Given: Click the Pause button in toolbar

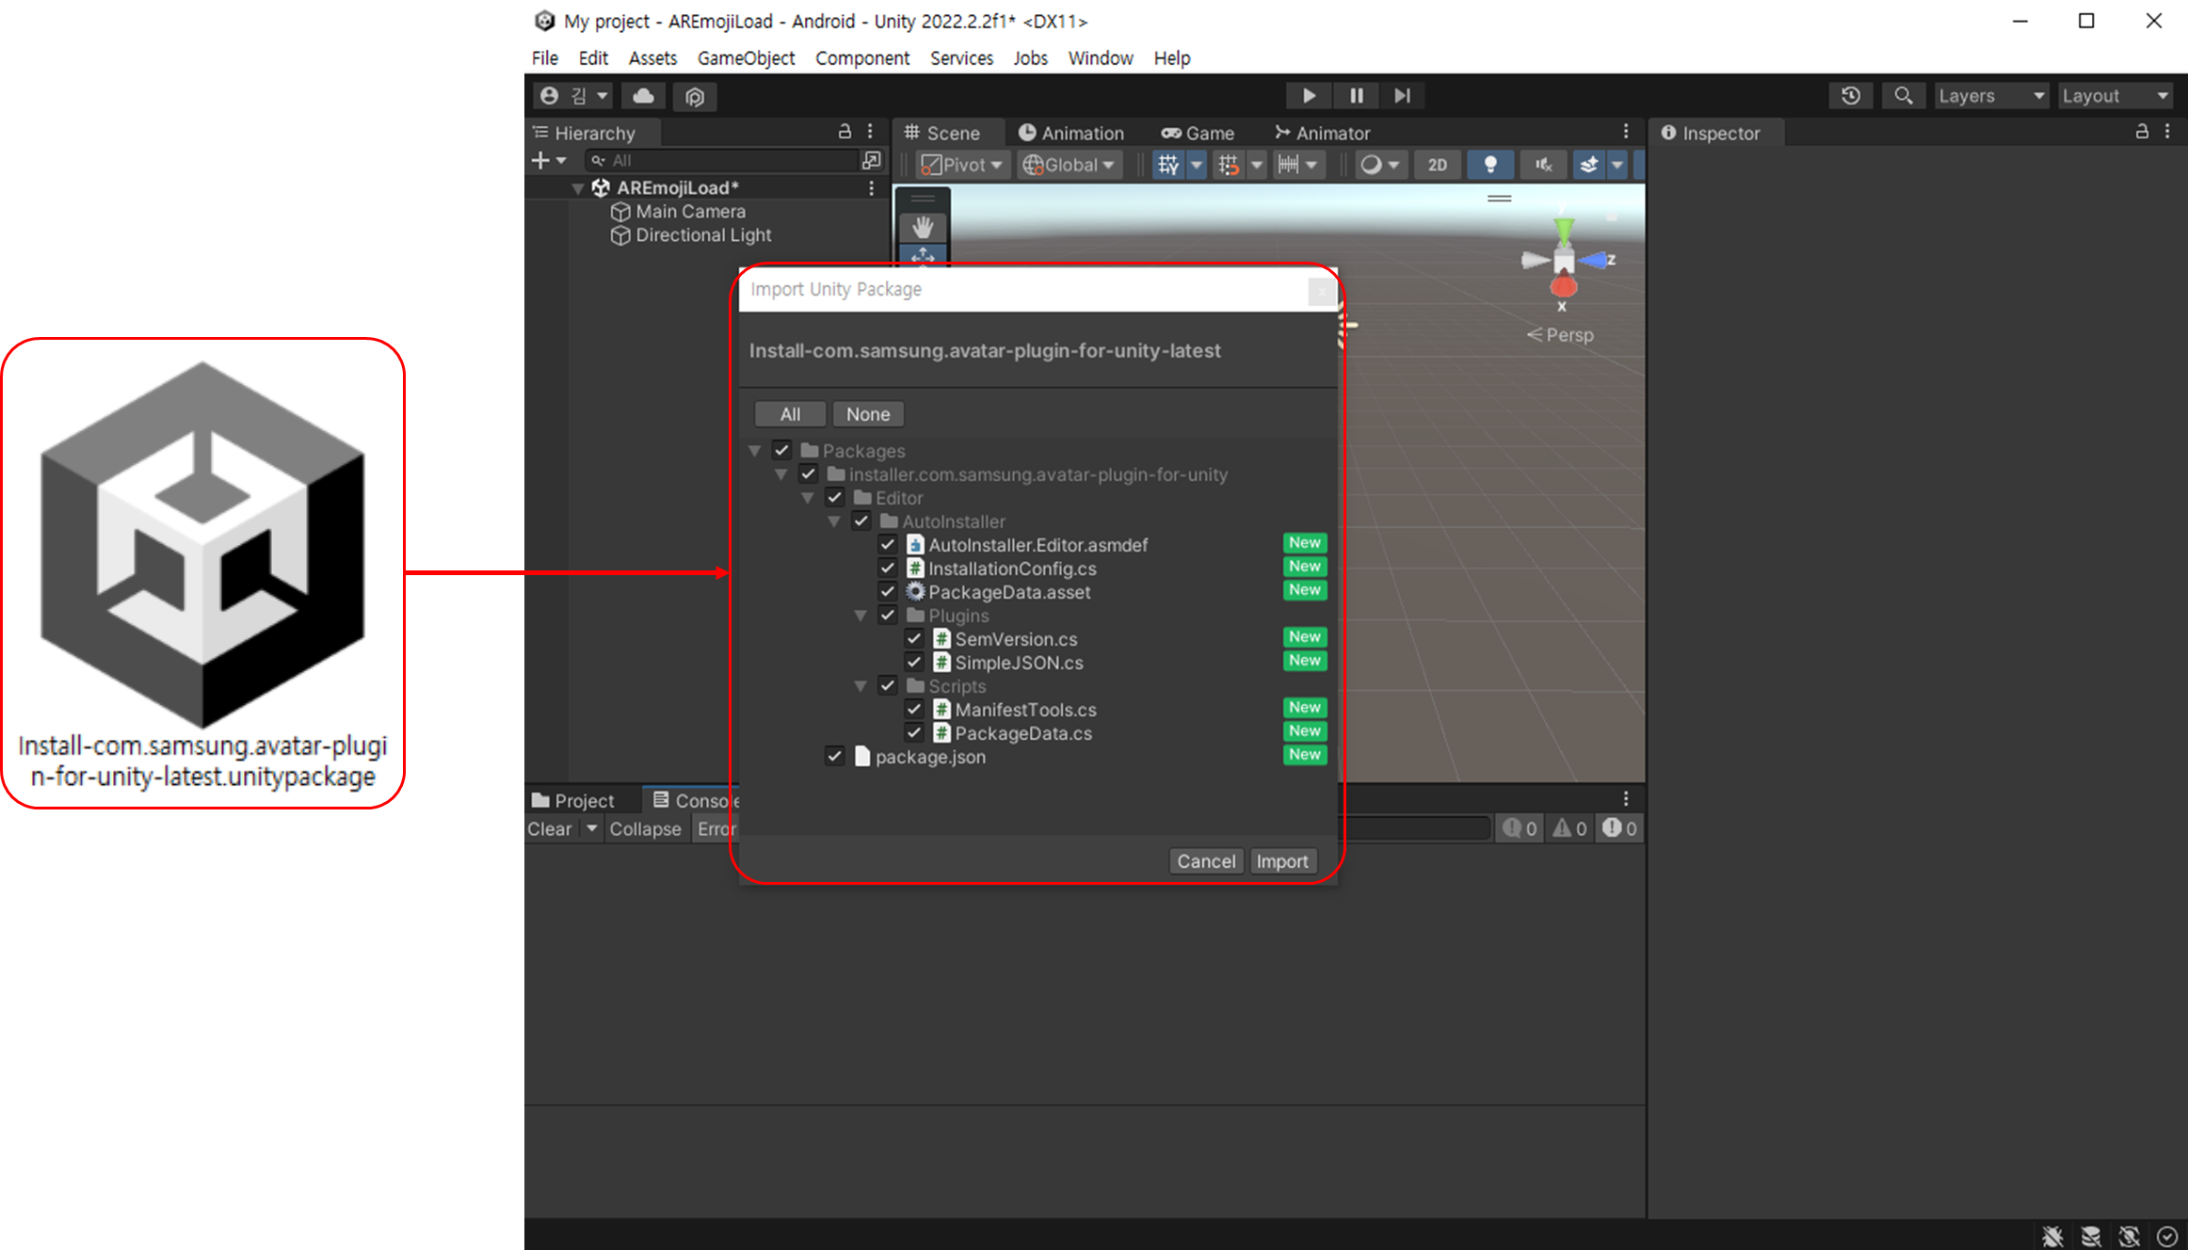Looking at the screenshot, I should (1356, 95).
